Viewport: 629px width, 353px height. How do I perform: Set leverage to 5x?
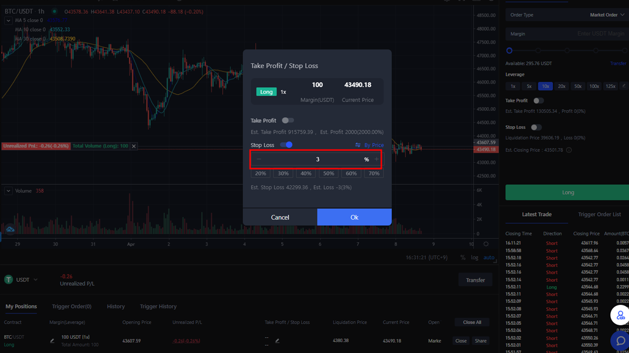pos(529,86)
